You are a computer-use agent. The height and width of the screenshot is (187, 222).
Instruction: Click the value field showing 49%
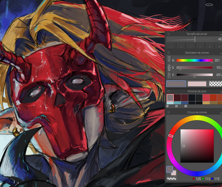coord(219,75)
